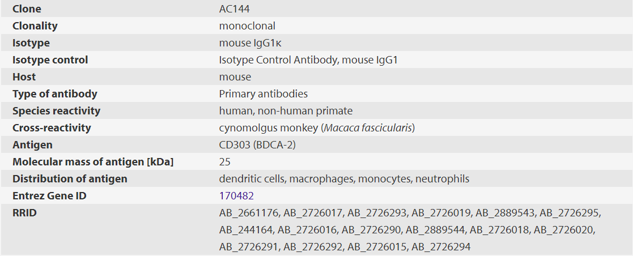Viewport: 633px width, 256px height.
Task: Select RRID AB_2726294 text
Action: coord(441,247)
